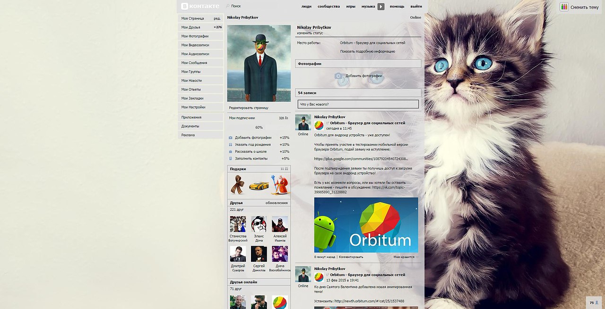Click the icon beside Указать год рождения

[231, 145]
